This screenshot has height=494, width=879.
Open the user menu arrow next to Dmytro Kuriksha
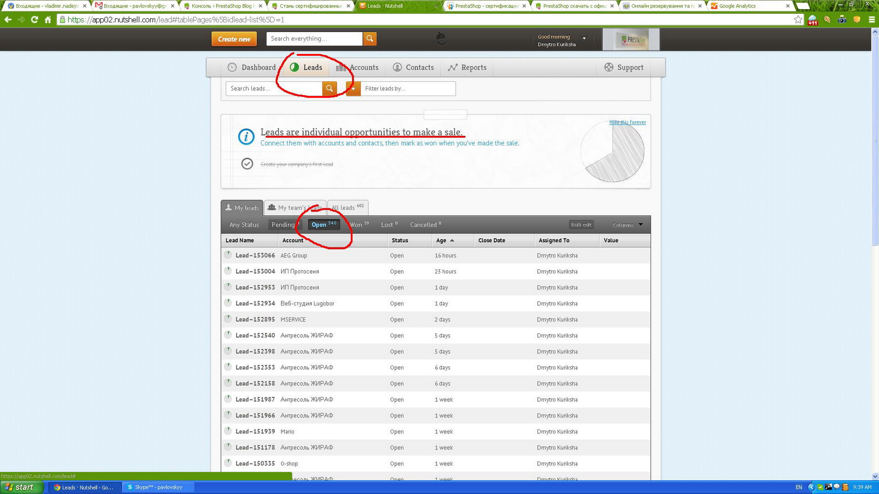584,38
